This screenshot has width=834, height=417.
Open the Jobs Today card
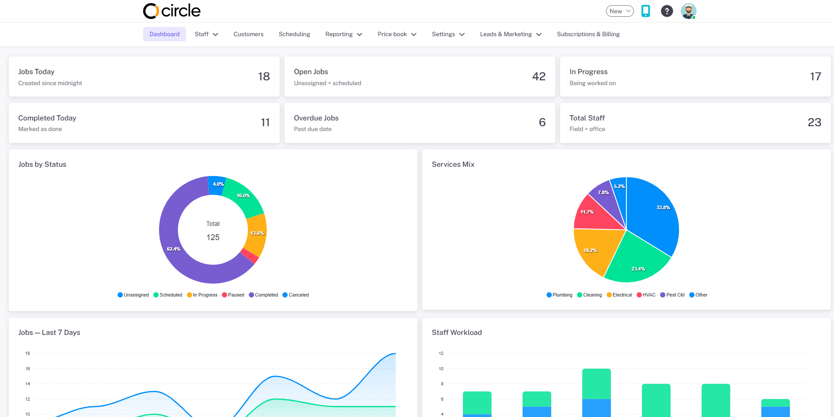[x=144, y=76]
